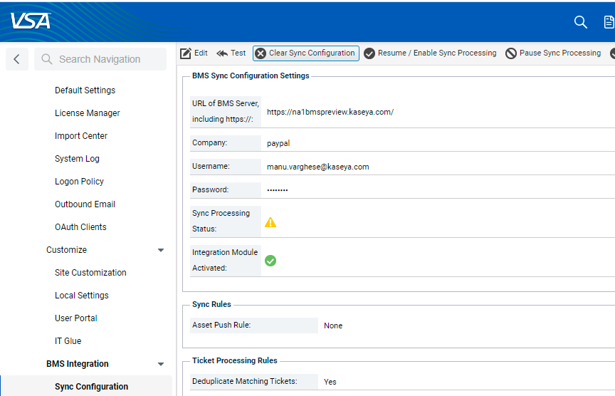The width and height of the screenshot is (615, 396).
Task: Click Pause Sync prohibited icon
Action: [x=510, y=53]
